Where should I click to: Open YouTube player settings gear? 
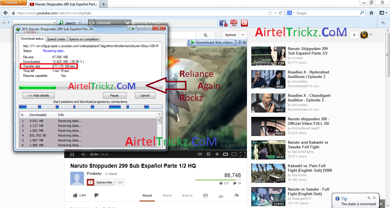[208, 154]
